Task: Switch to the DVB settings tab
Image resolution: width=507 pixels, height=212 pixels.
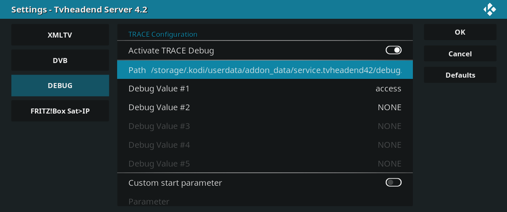Action: pyautogui.click(x=60, y=61)
